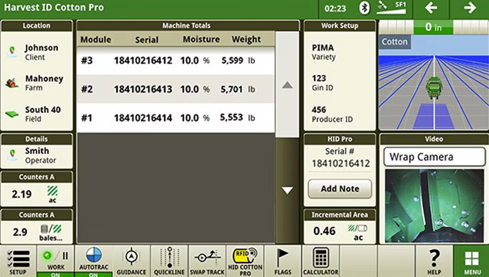Go forward with the right arrow
The width and height of the screenshot is (489, 277).
[x=470, y=9]
